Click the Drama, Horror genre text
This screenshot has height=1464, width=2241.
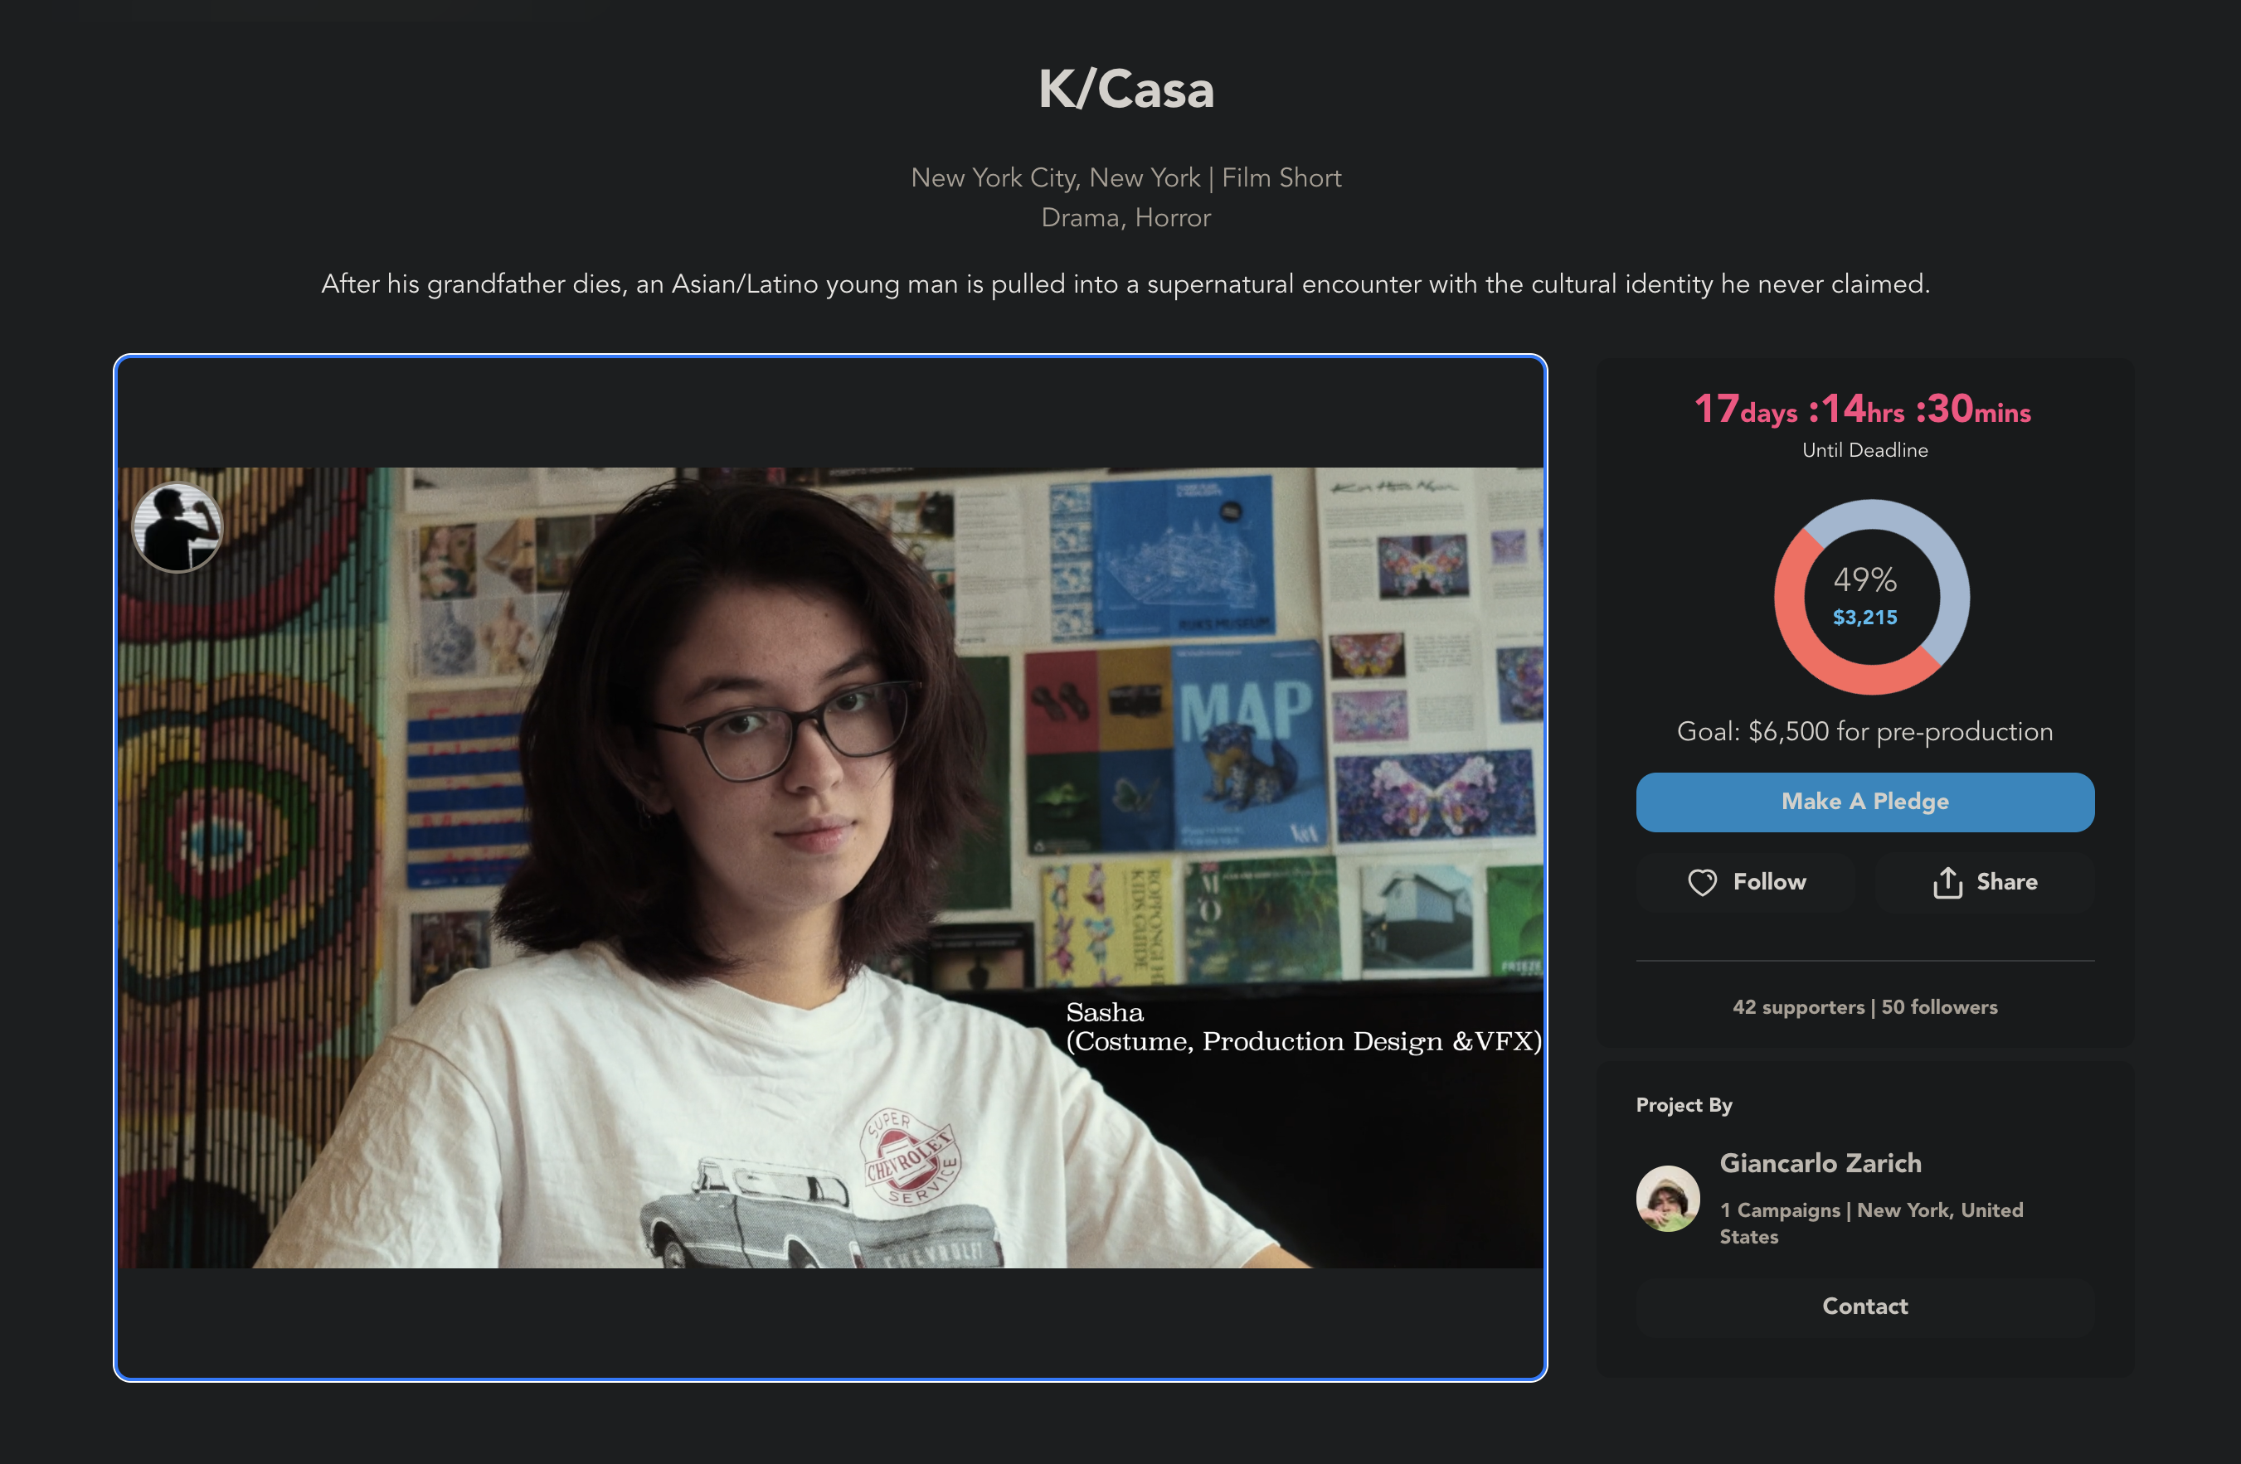pyautogui.click(x=1125, y=217)
